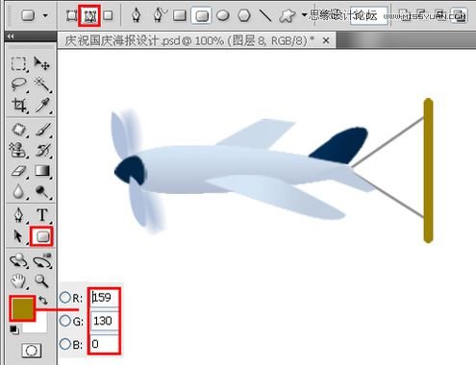Select the Move tool
Image resolution: width=476 pixels, height=365 pixels.
coord(41,63)
